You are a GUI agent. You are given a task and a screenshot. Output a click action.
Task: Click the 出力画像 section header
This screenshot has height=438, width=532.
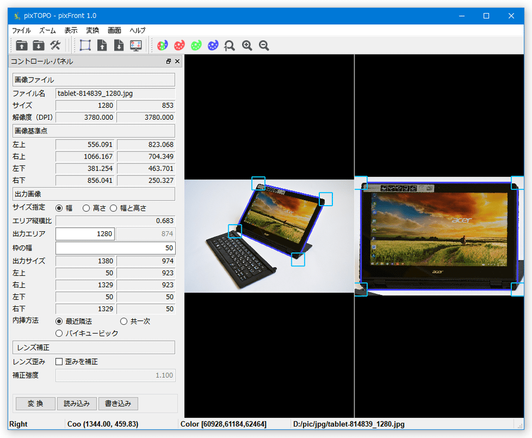(x=94, y=194)
